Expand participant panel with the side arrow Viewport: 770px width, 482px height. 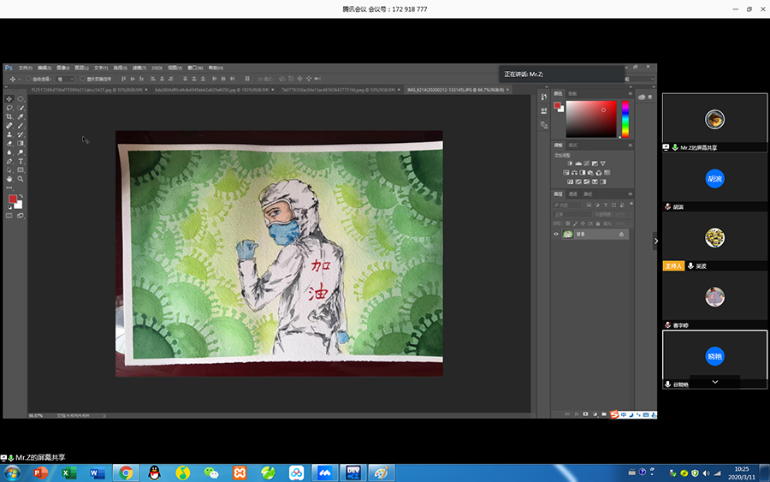[x=655, y=241]
